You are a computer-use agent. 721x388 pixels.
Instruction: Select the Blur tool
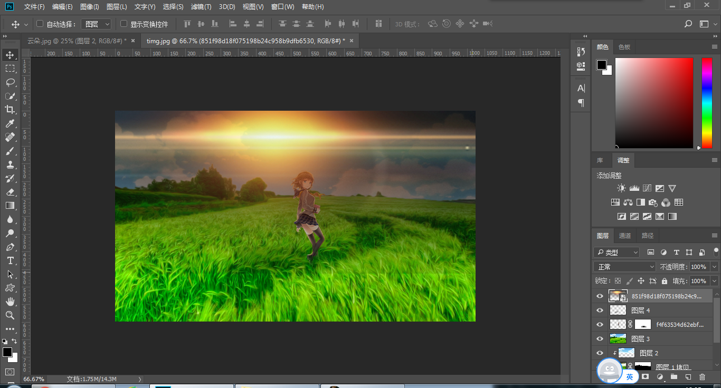point(10,219)
